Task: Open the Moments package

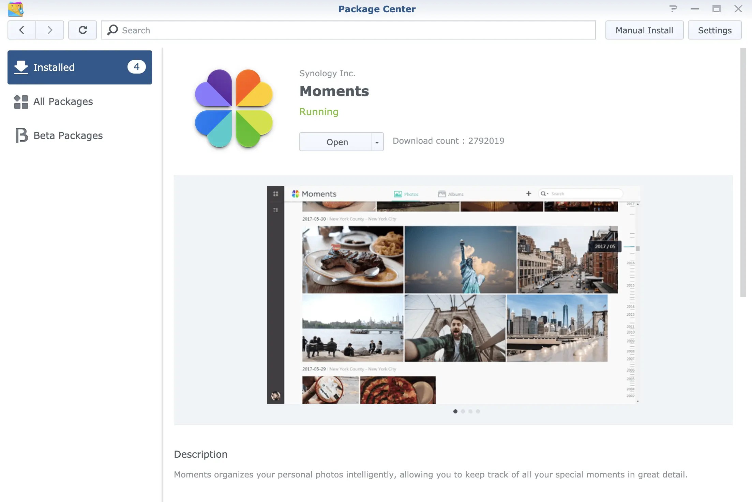Action: coord(336,142)
